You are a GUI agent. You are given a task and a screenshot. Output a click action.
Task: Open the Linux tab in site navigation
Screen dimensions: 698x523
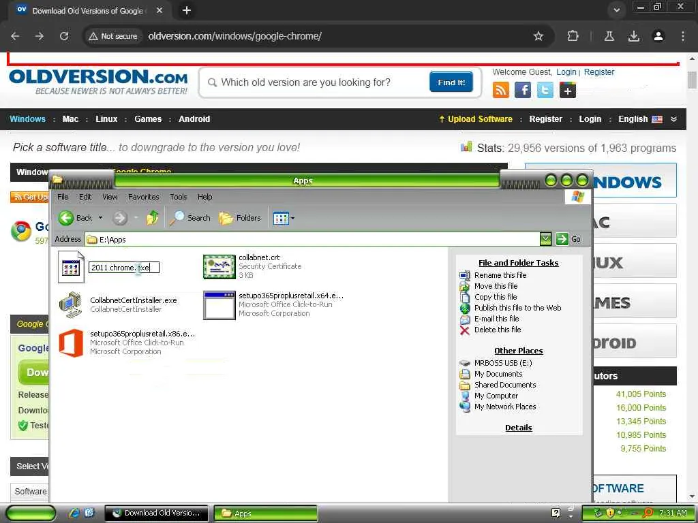(x=106, y=119)
